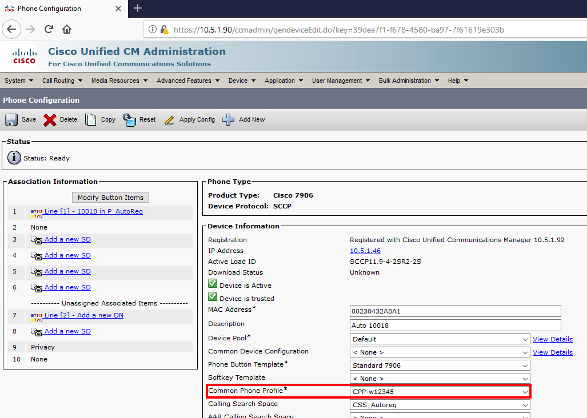
Task: Click the browser URL address bar
Action: (365, 30)
